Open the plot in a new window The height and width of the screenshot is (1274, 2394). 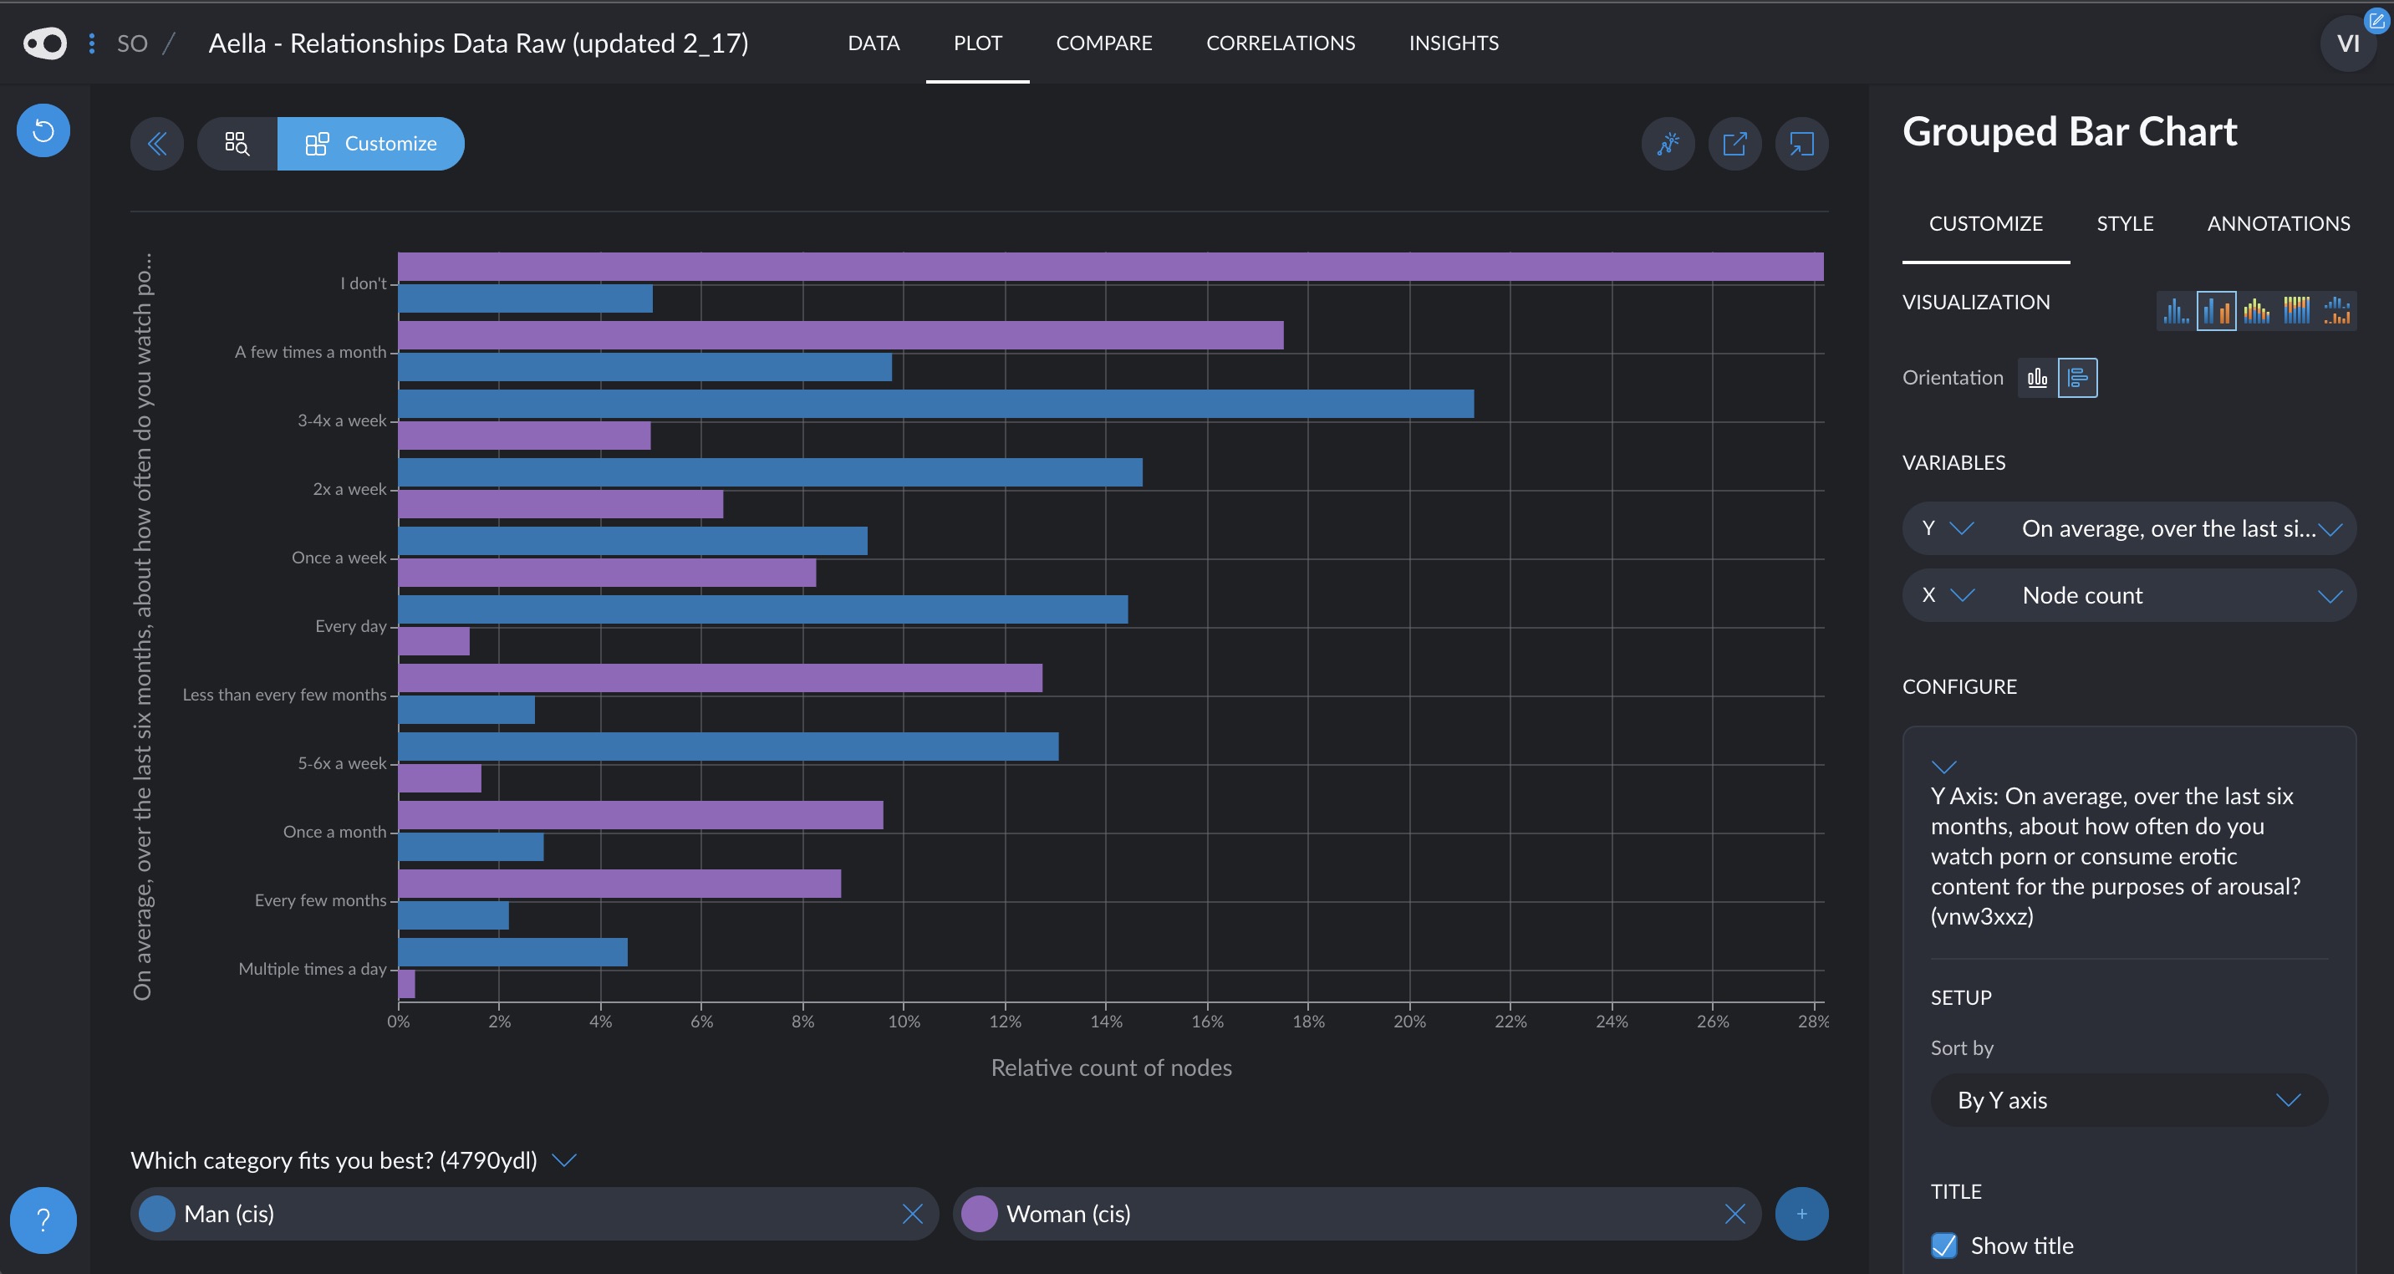(x=1734, y=143)
